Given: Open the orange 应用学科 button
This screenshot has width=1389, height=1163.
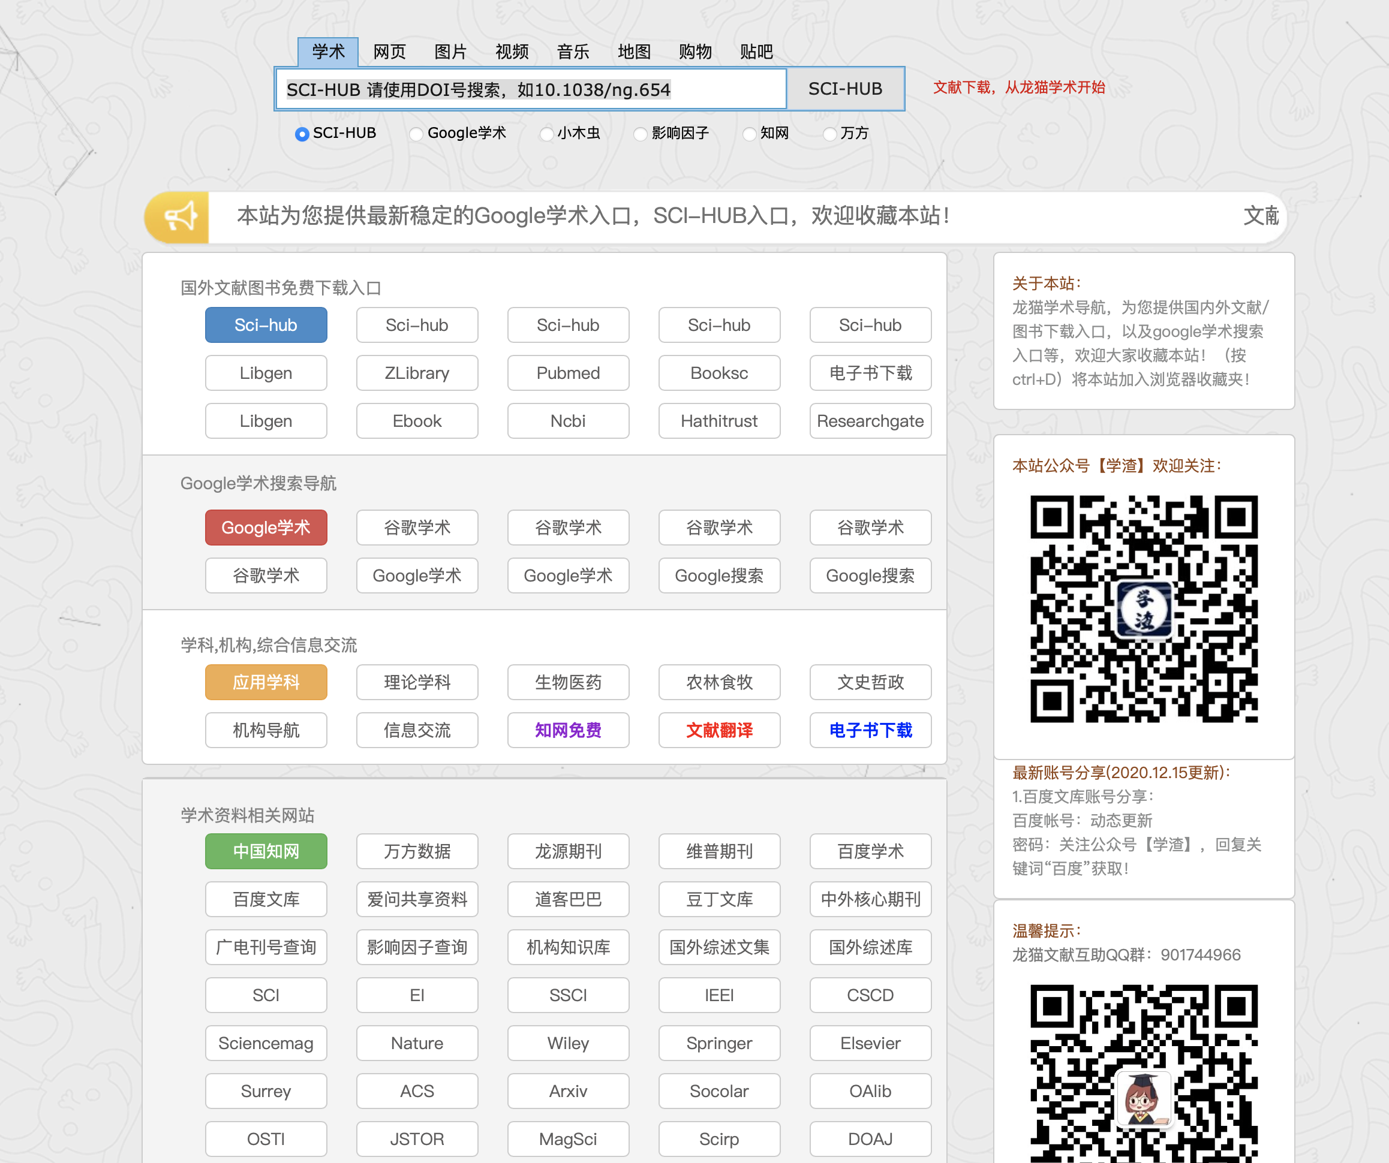Looking at the screenshot, I should tap(266, 682).
